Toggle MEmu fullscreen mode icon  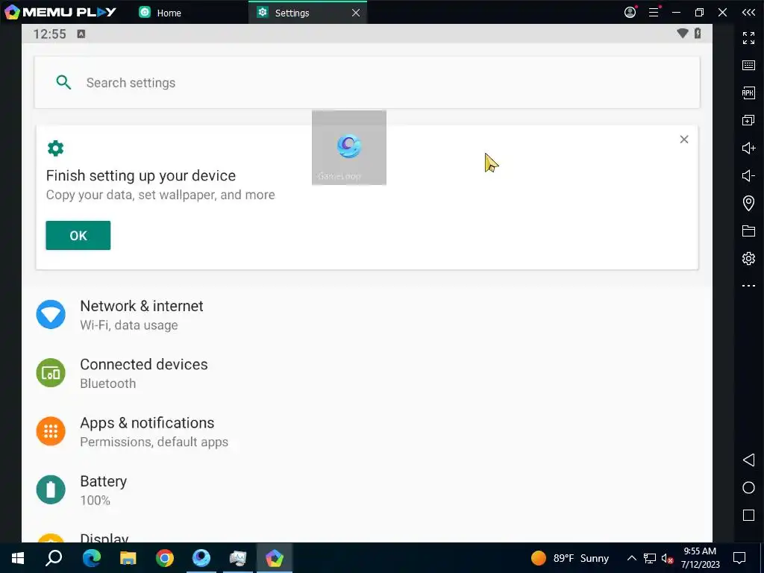[x=748, y=37]
